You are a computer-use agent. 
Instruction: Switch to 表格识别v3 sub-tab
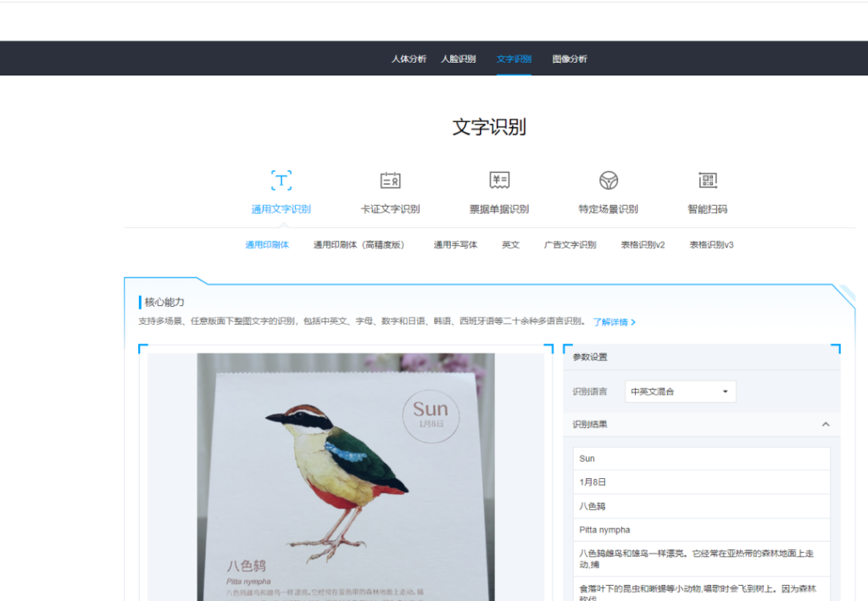click(x=711, y=245)
